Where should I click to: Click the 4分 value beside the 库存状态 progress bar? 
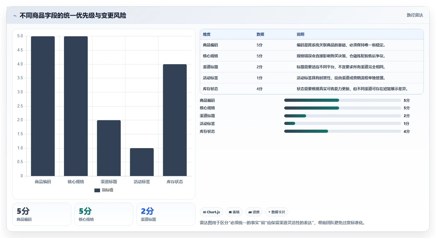pos(407,132)
